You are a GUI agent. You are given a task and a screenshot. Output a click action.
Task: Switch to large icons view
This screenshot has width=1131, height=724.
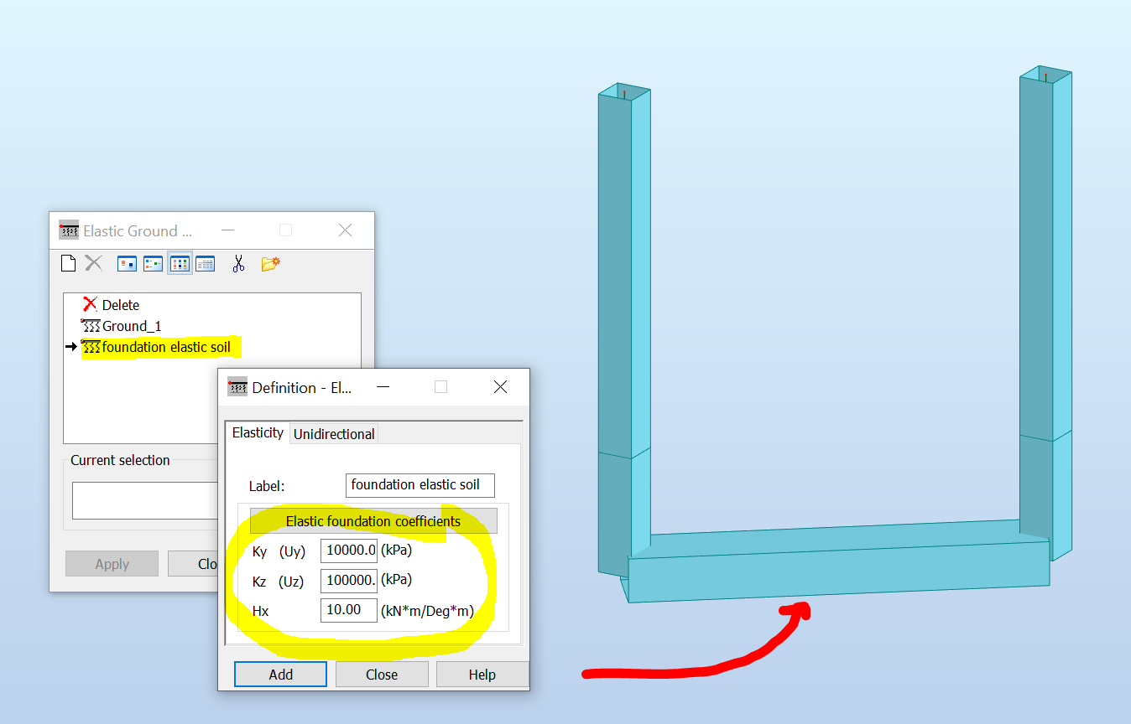[127, 262]
